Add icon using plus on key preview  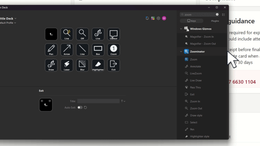pyautogui.click(x=42, y=101)
